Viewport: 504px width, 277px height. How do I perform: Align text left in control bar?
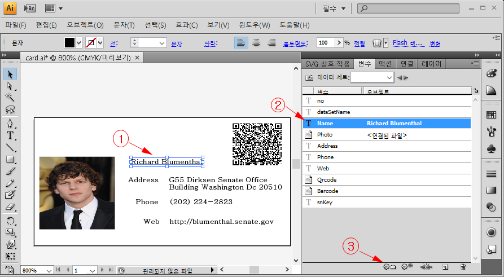tap(241, 43)
